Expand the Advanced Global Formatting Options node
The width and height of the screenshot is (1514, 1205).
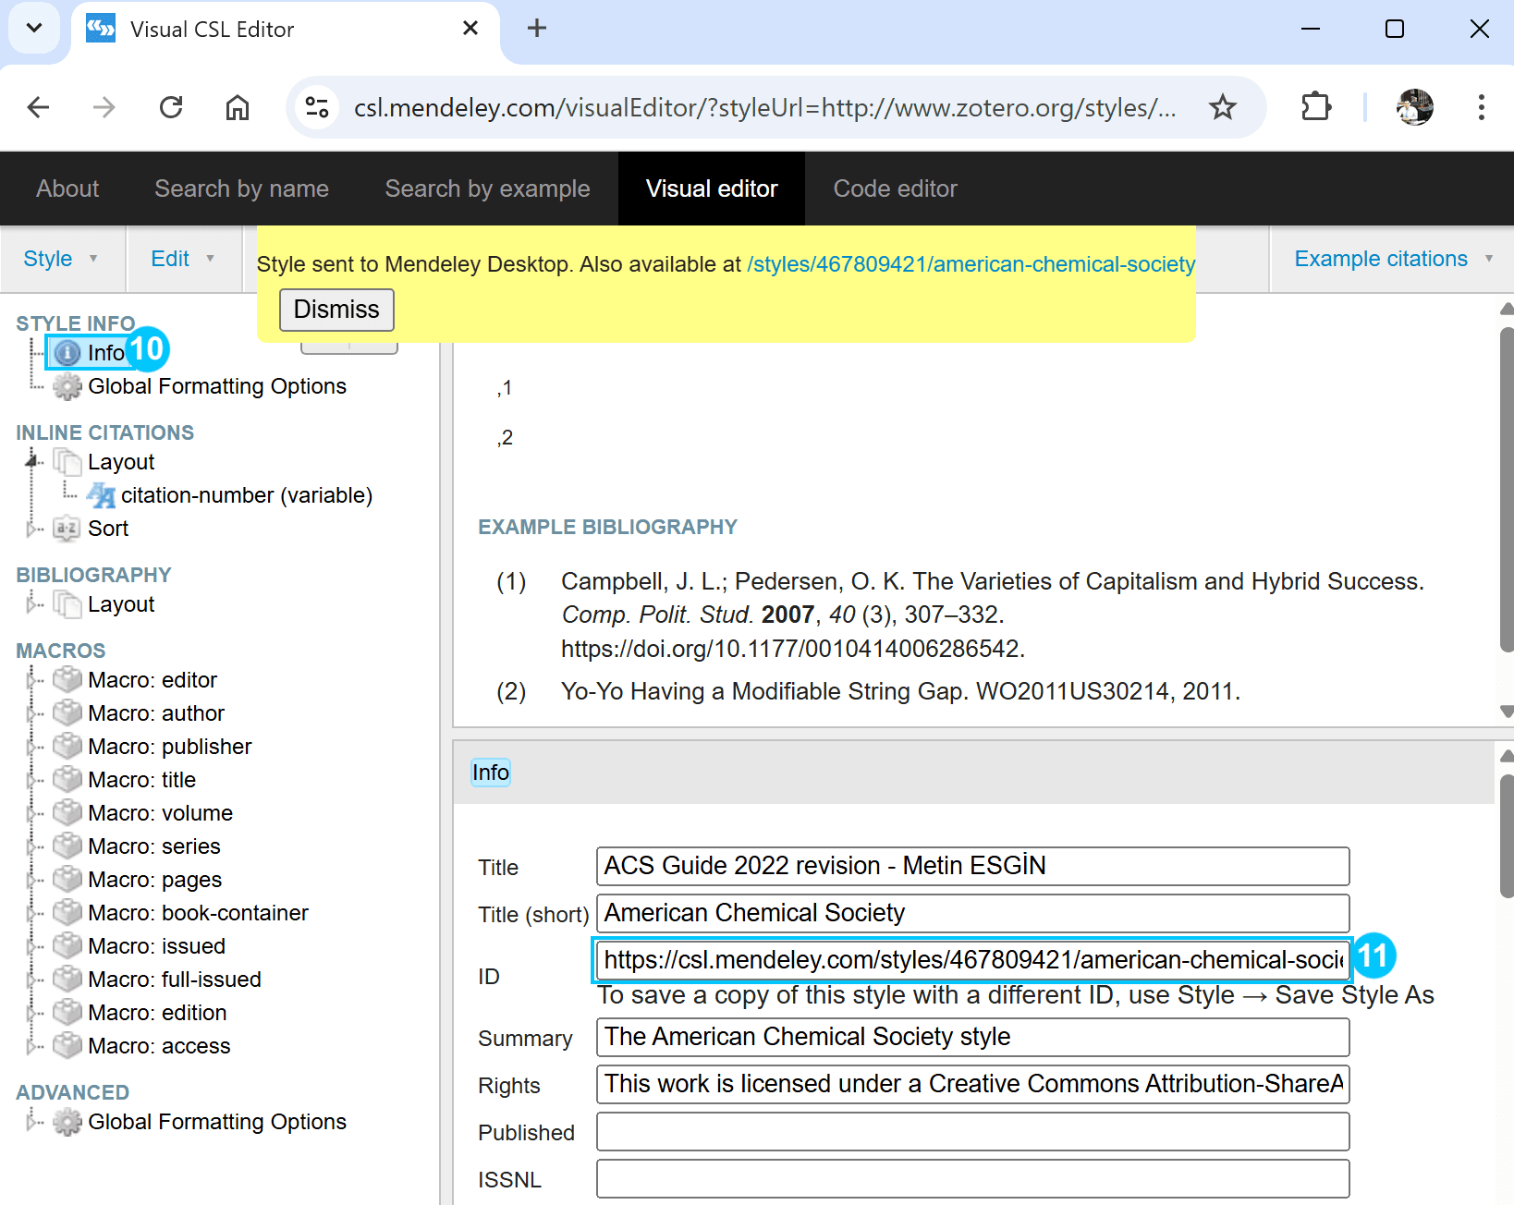click(32, 1122)
